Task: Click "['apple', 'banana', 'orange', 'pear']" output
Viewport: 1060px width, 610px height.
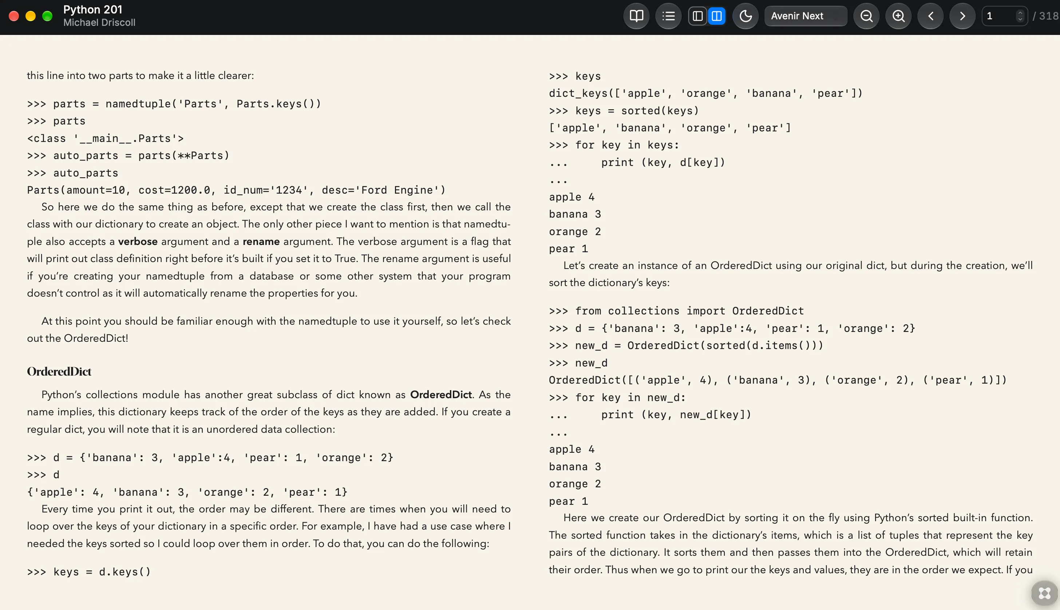Action: 670,128
